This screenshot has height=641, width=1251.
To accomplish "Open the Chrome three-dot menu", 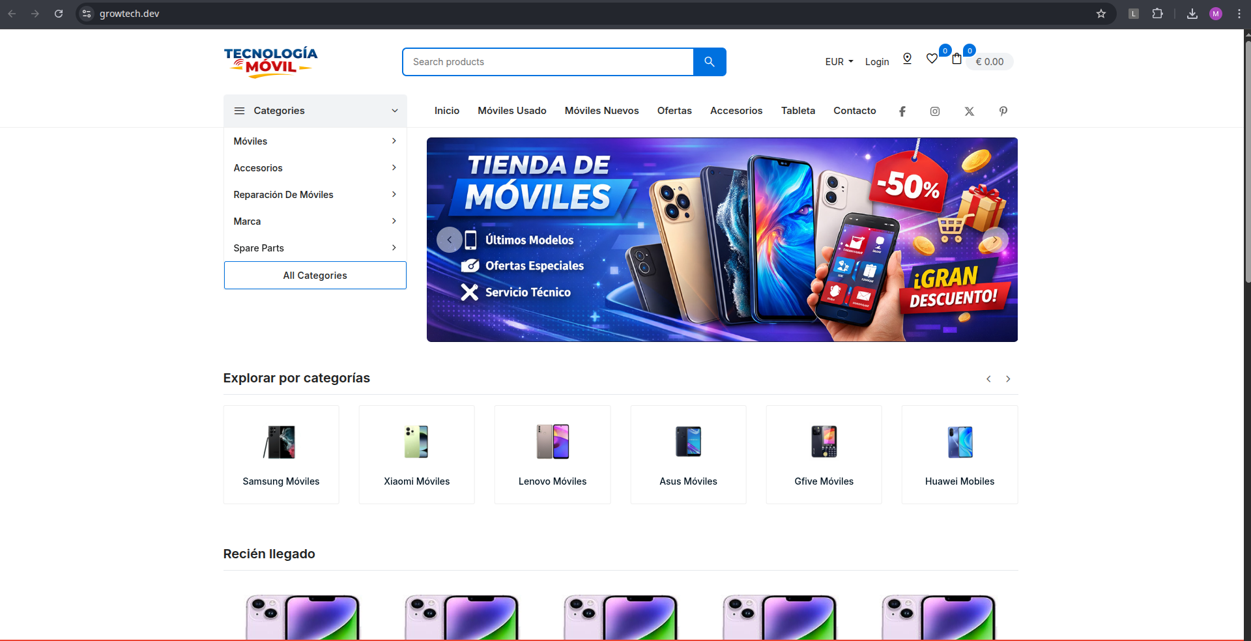I will (1239, 14).
